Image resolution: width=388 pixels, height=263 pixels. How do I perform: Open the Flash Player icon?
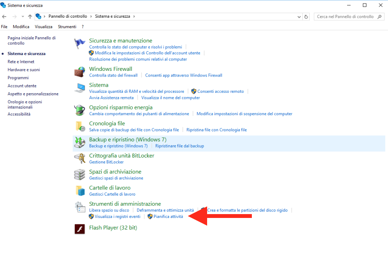click(x=80, y=229)
